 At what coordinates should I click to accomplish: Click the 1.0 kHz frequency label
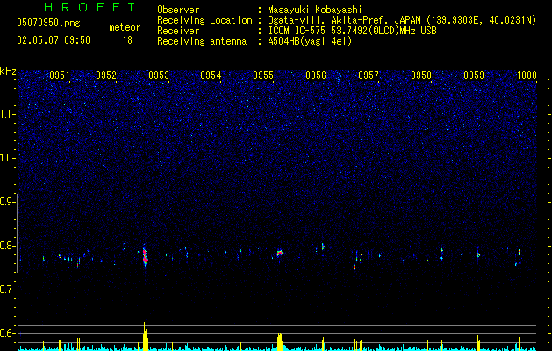pos(7,158)
